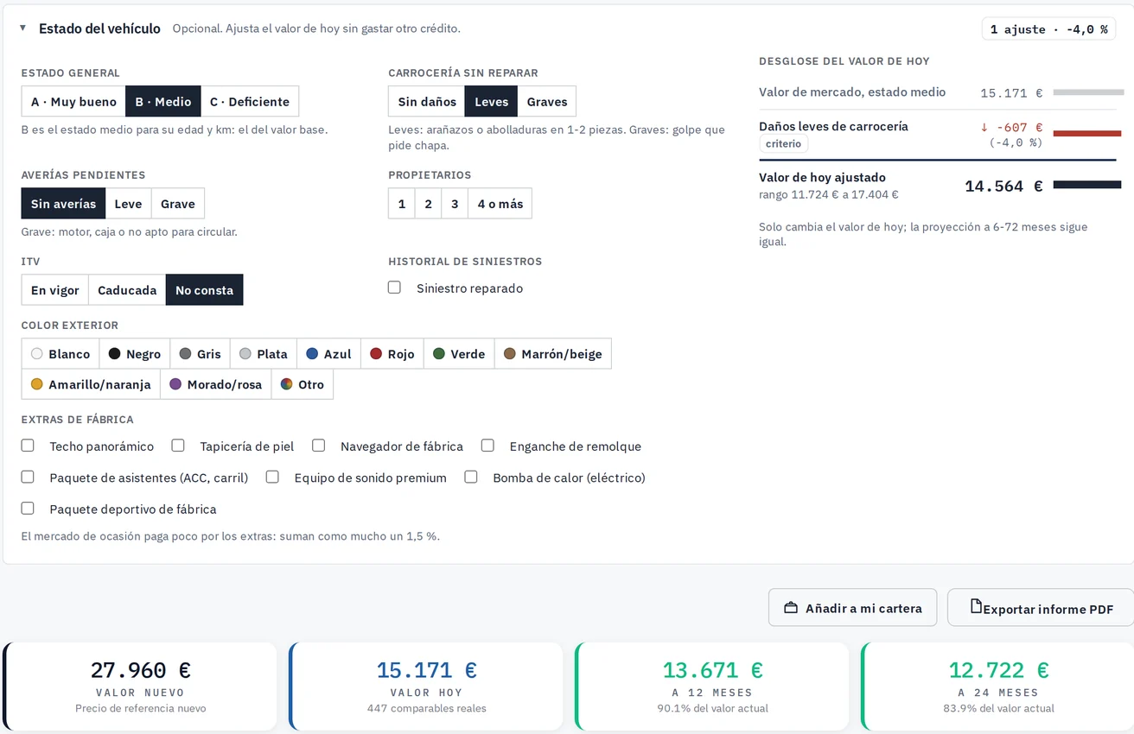Set propietarios to 2
The image size is (1134, 734).
click(x=428, y=204)
